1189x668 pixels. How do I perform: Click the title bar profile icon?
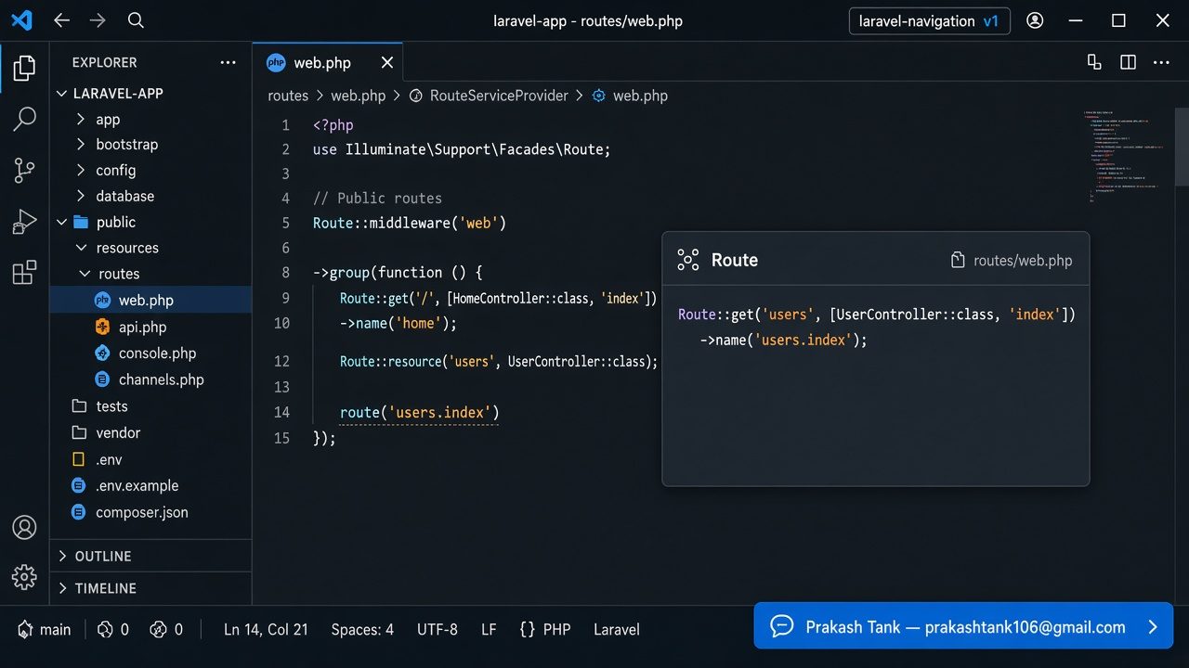click(1035, 20)
